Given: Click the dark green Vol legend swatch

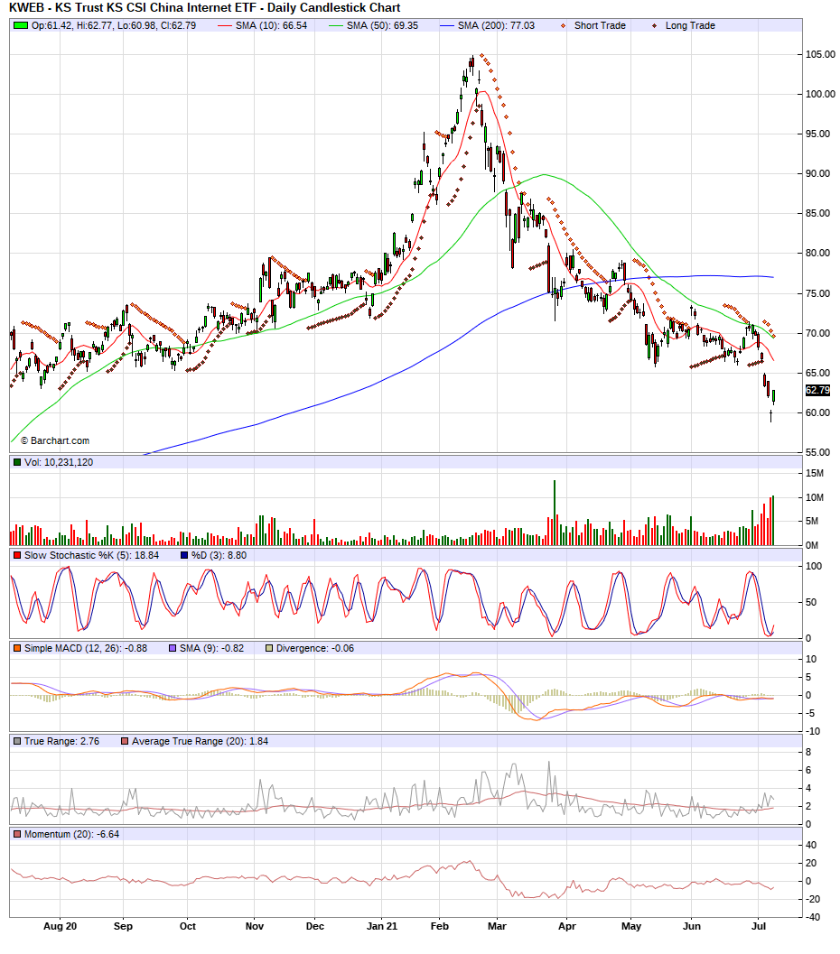Looking at the screenshot, I should click(x=17, y=462).
